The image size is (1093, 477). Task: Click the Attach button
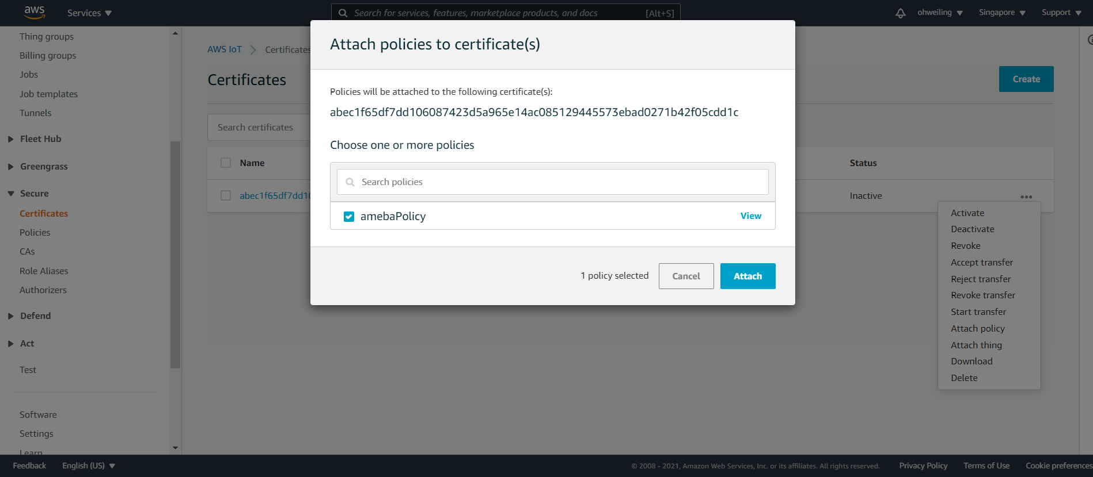pos(747,276)
